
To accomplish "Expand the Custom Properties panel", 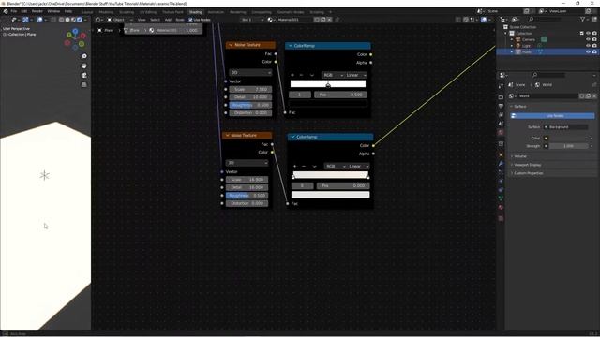I will coord(528,173).
